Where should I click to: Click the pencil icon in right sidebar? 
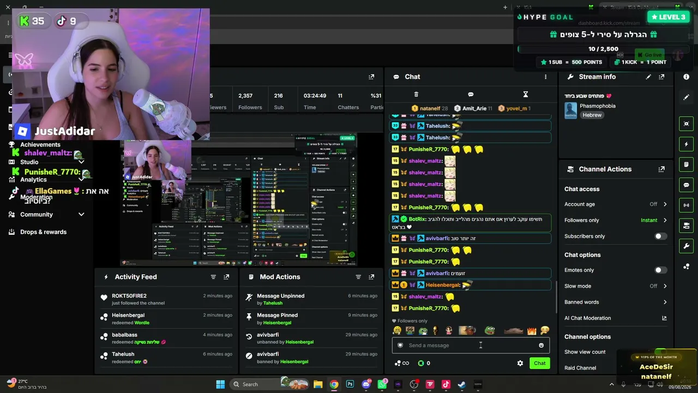(686, 97)
